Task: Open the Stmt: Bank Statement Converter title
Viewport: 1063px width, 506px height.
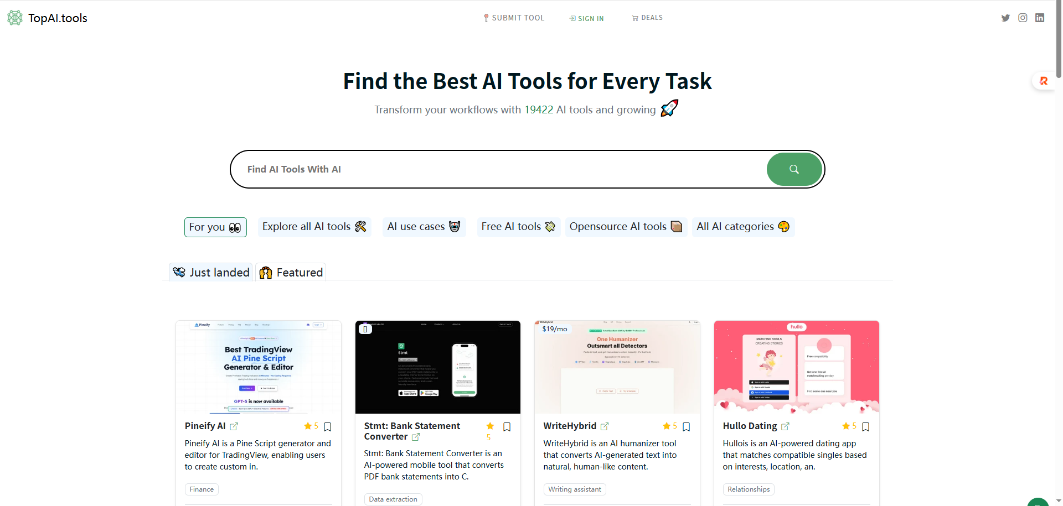Action: [412, 431]
